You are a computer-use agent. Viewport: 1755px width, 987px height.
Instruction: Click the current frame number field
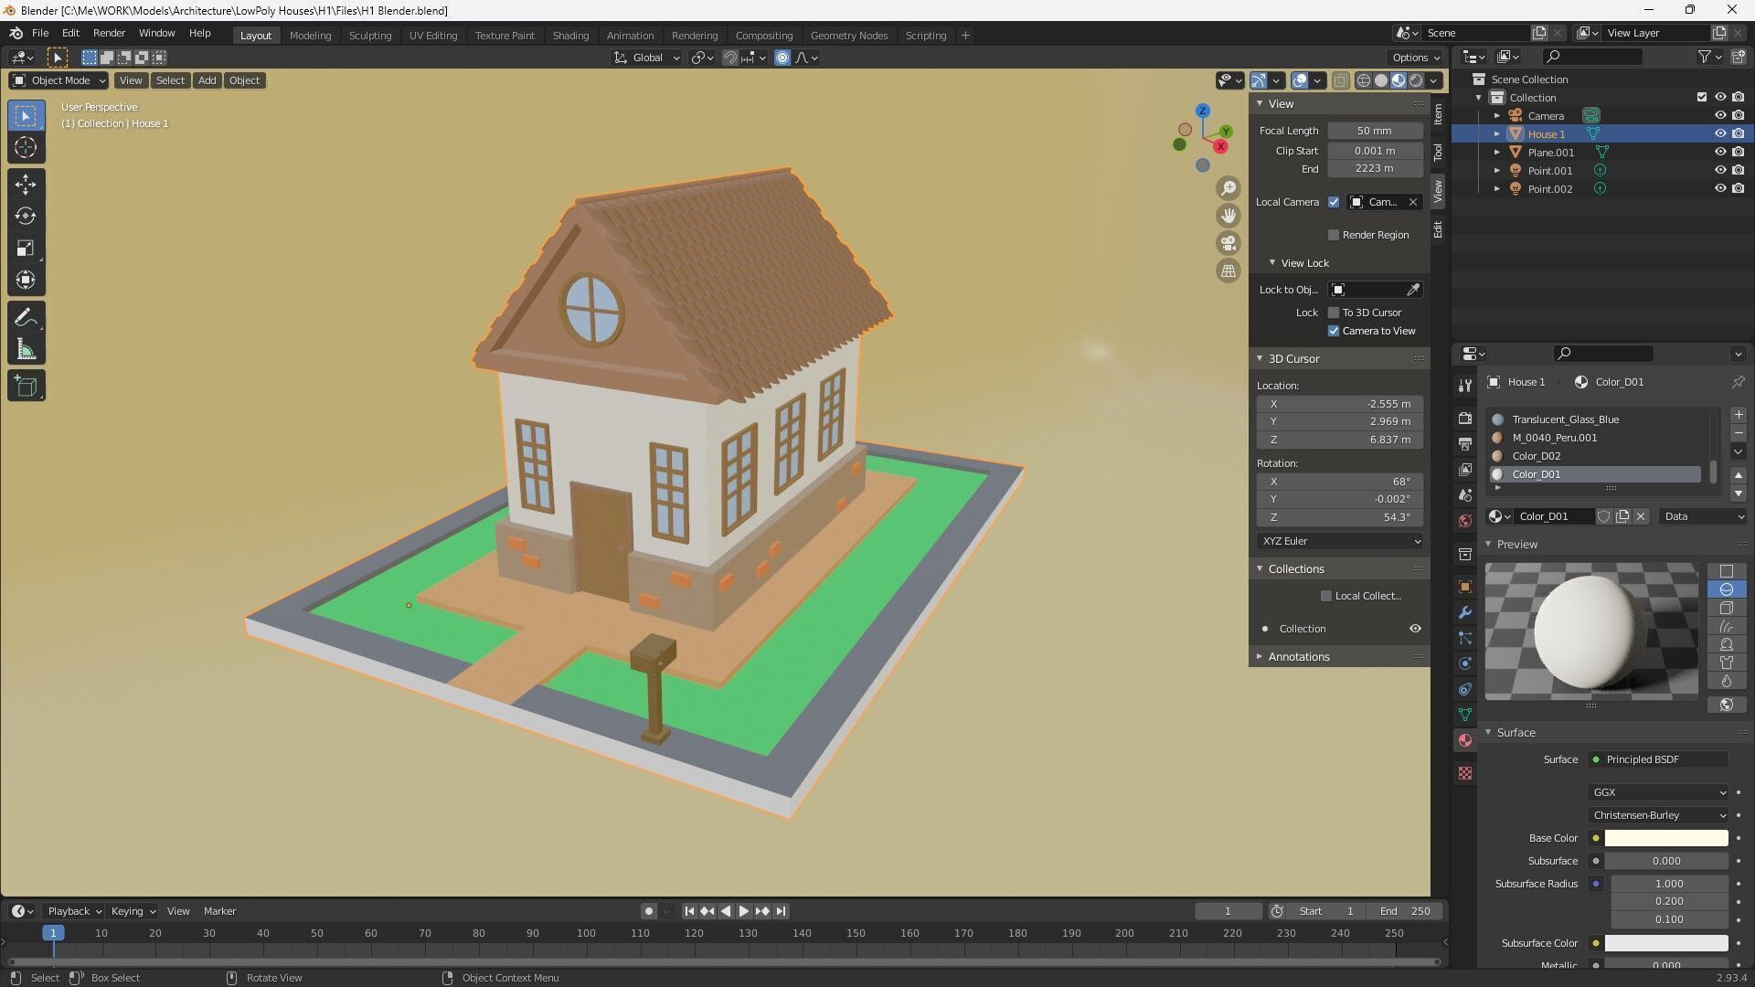pos(1228,911)
